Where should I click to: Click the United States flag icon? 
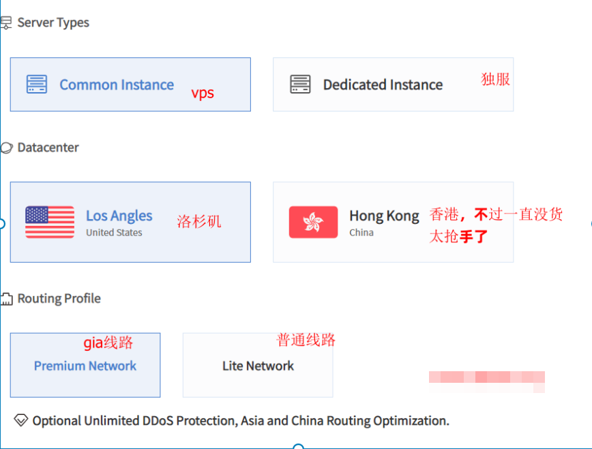(x=50, y=222)
